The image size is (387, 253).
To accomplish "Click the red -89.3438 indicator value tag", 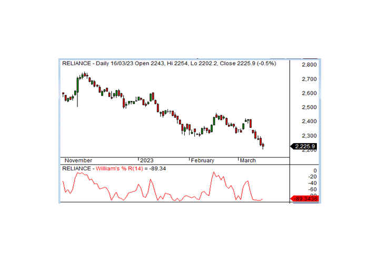I will (305, 198).
